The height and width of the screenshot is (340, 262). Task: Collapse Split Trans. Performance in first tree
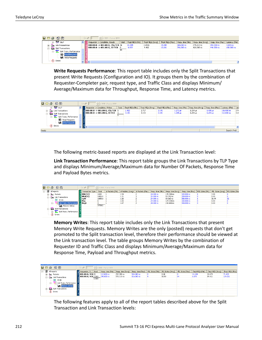point(53,51)
